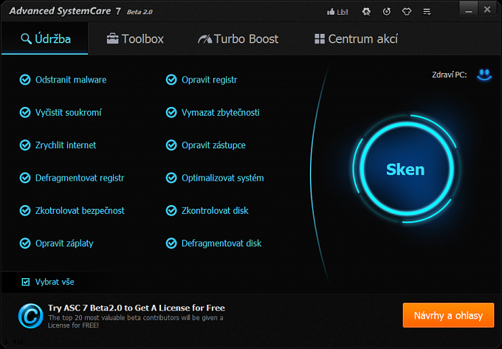Click the blue smiley PC health icon

coord(484,75)
